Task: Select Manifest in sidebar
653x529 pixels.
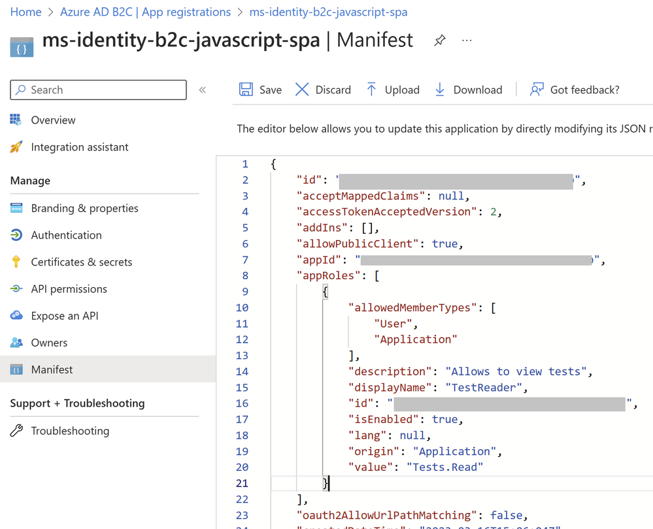Action: pyautogui.click(x=52, y=369)
